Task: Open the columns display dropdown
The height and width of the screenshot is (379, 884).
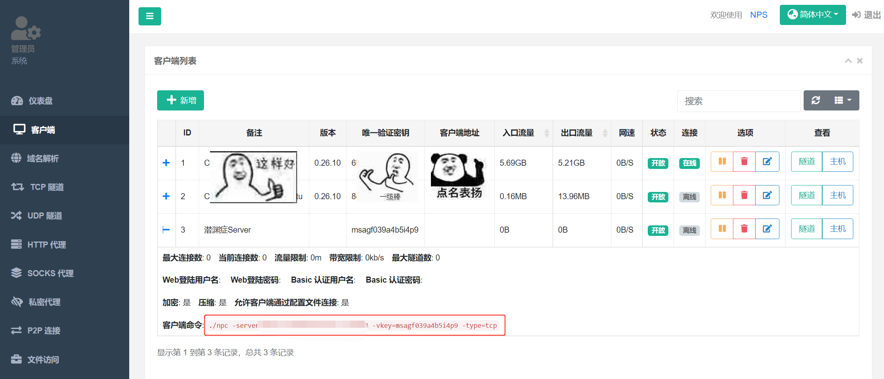Action: (843, 100)
